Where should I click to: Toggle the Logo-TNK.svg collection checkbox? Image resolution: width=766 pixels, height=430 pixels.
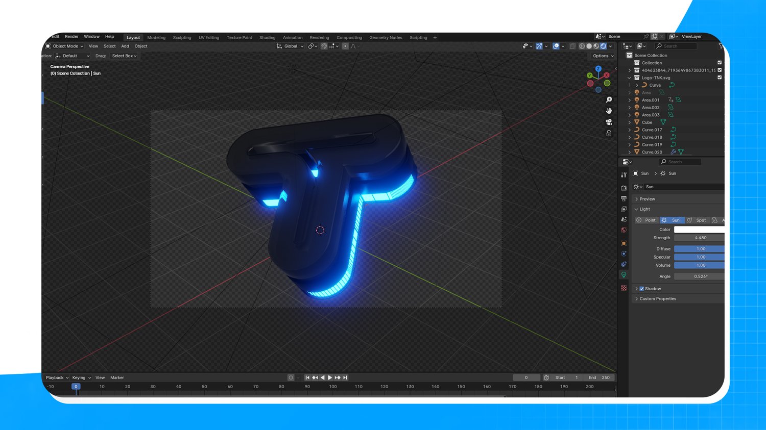point(720,78)
